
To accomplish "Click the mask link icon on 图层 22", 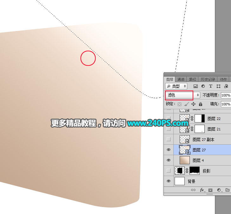I will point(192,118).
